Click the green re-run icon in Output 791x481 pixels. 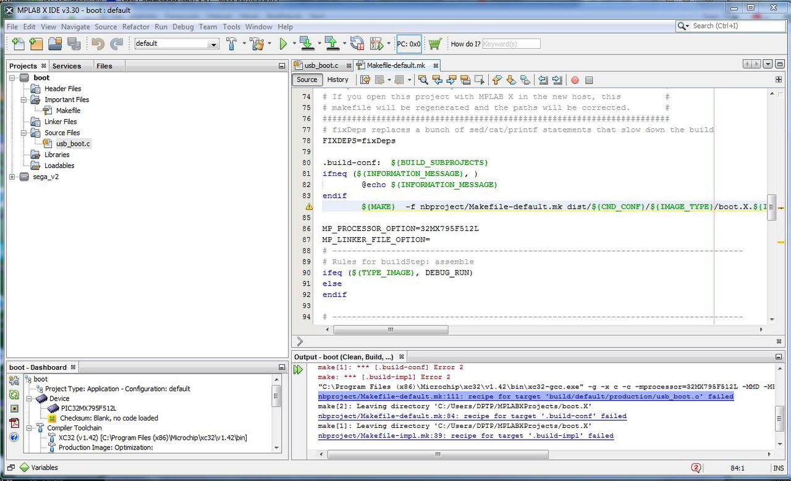point(298,370)
